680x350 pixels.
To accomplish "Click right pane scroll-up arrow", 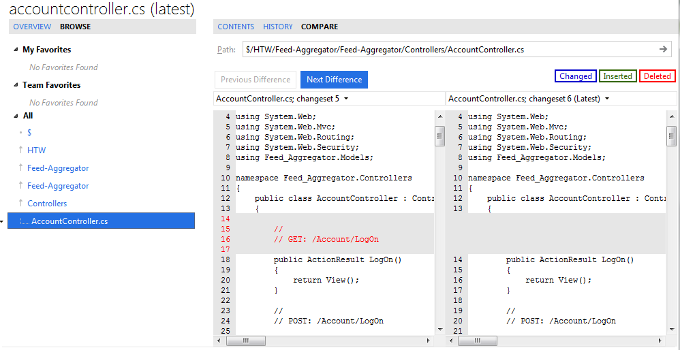I will 673,117.
